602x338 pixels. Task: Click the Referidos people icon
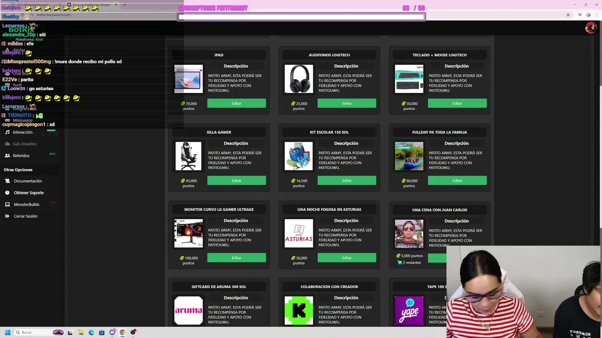[x=7, y=156]
